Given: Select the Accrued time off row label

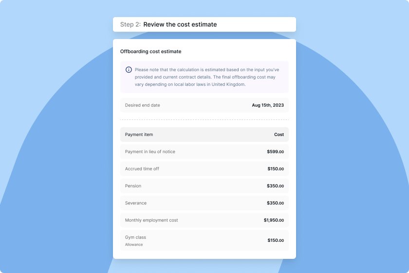Looking at the screenshot, I should click(142, 169).
